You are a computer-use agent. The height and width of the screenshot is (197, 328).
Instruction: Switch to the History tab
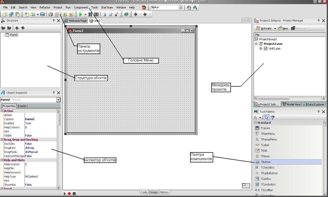(x=164, y=192)
